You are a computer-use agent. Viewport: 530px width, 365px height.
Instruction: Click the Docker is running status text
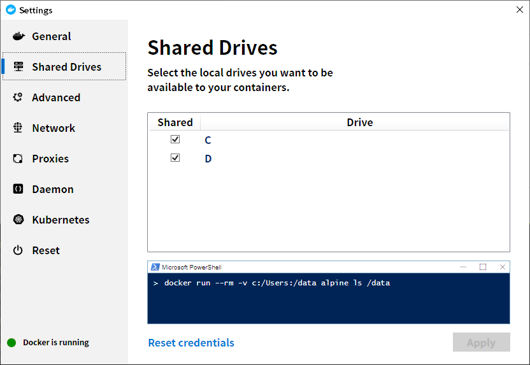coord(56,342)
